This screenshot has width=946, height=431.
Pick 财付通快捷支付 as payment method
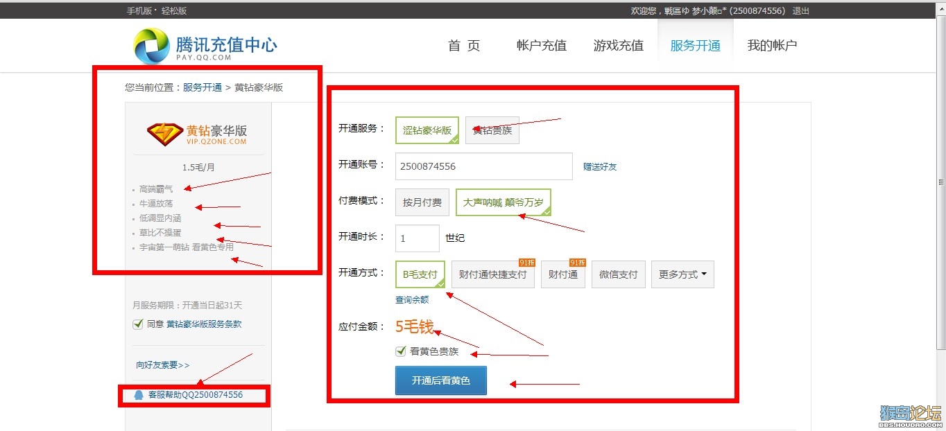[x=493, y=274]
